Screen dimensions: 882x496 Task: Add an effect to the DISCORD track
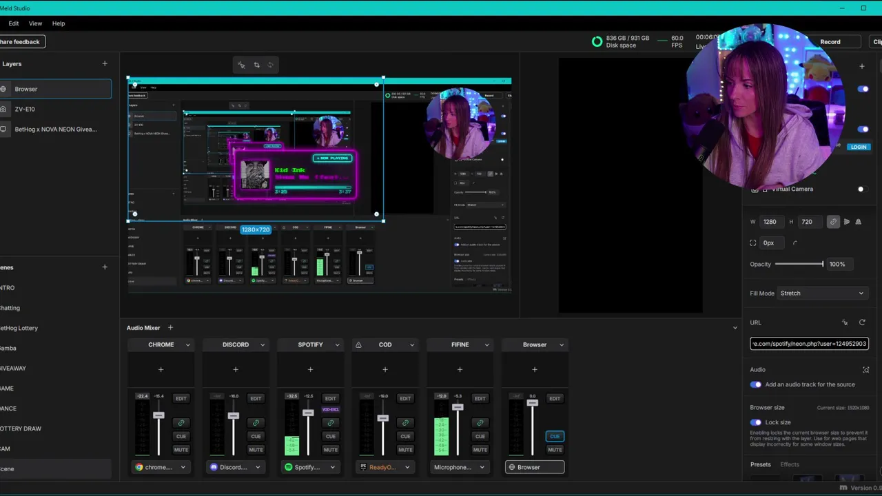point(236,369)
